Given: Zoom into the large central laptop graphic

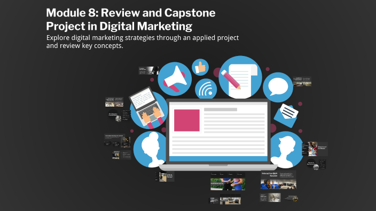Looking at the screenshot, I should pyautogui.click(x=218, y=134).
